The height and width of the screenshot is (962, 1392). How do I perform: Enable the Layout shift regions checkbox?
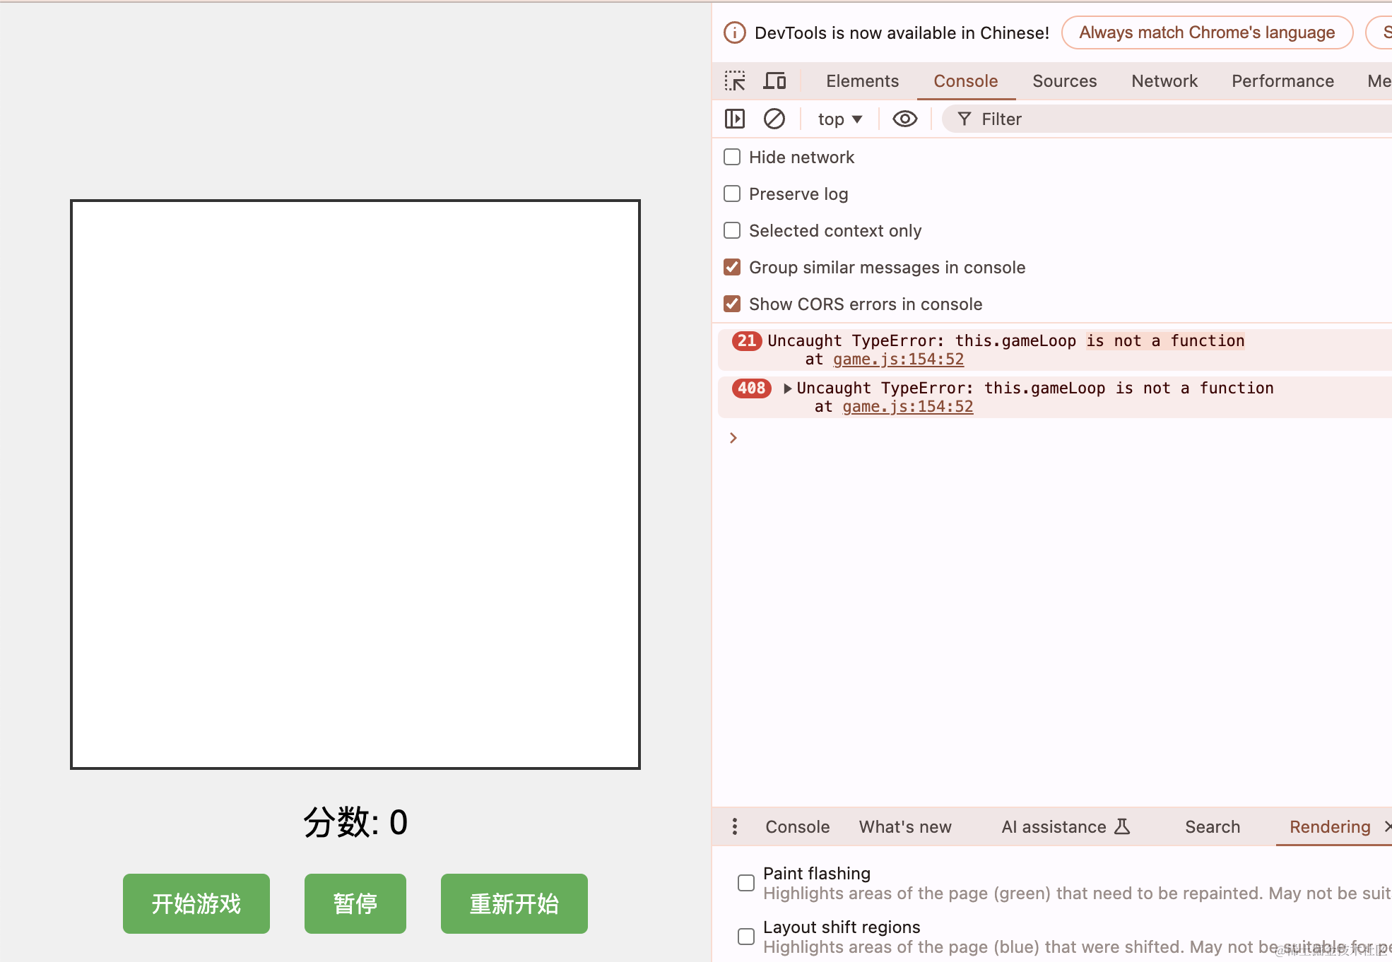coord(746,937)
